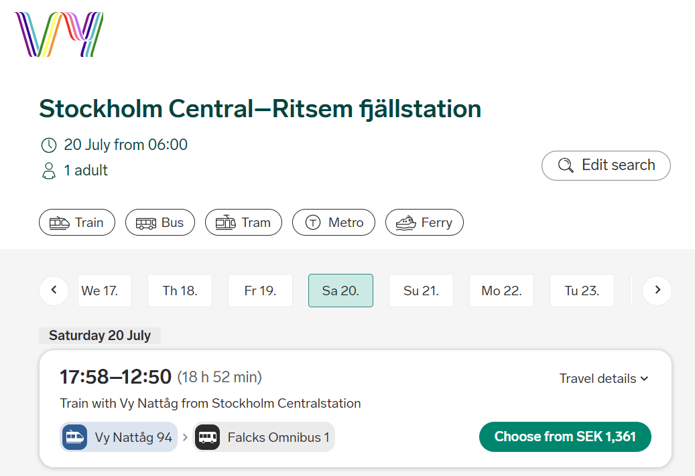Select the Th 18. date tab

tap(180, 291)
